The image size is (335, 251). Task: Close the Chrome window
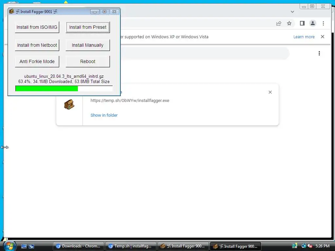click(323, 7)
